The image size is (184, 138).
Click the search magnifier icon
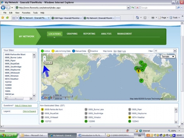click(x=178, y=8)
